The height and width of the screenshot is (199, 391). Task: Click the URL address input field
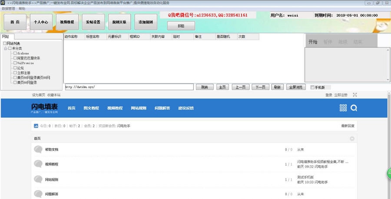pos(129,87)
